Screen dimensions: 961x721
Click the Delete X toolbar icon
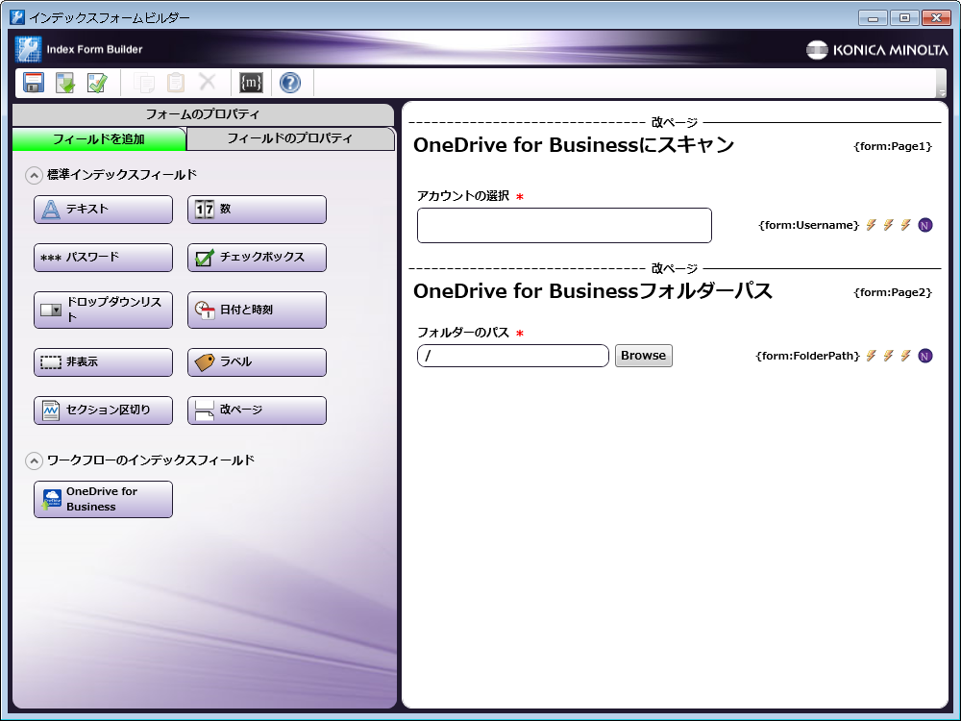click(x=208, y=82)
